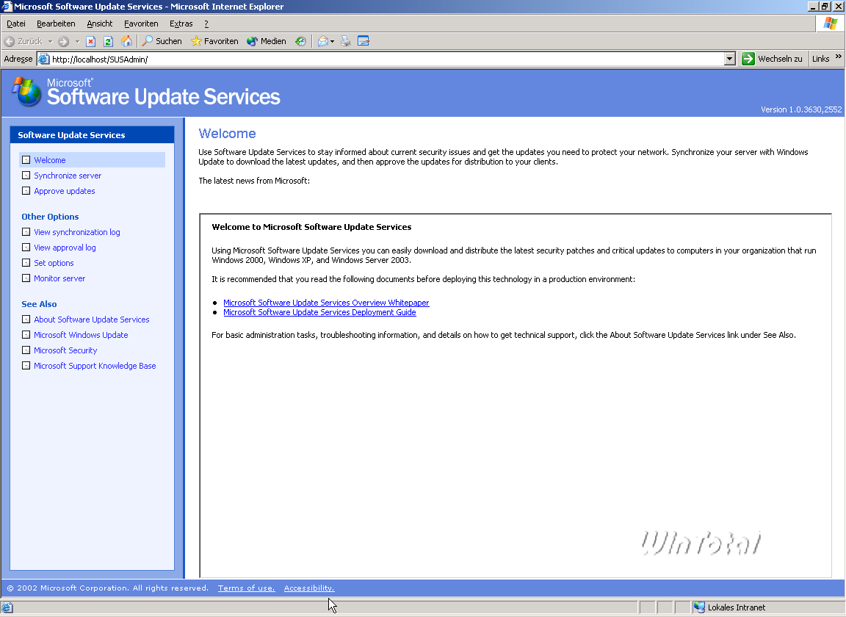846x617 pixels.
Task: Open the back button history dropdown arrow
Action: (50, 41)
